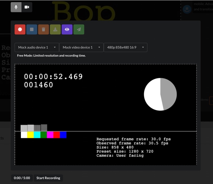Switch to video camera mode
Screen dimensions: 213x184
pos(27,7)
